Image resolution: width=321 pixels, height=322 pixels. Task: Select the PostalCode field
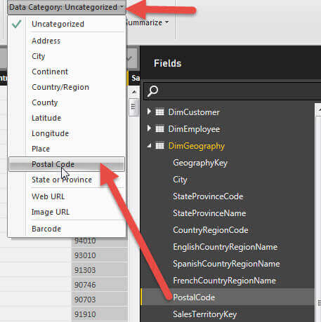(x=194, y=297)
